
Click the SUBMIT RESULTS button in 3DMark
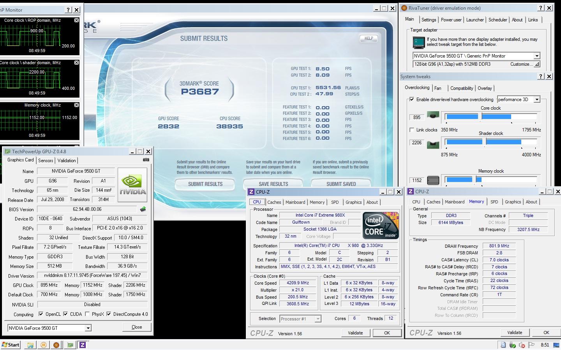(x=205, y=184)
